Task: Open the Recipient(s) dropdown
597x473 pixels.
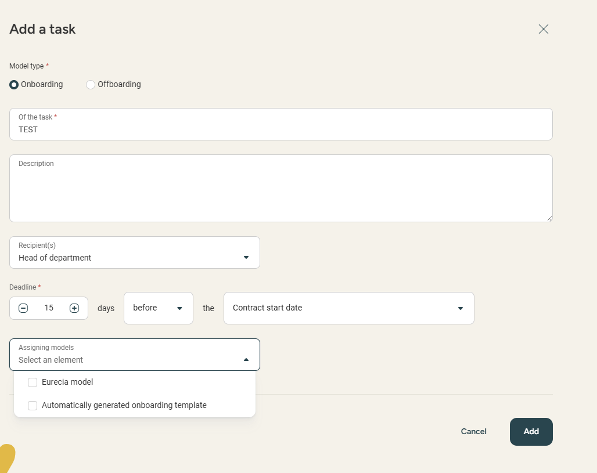Action: coord(134,252)
